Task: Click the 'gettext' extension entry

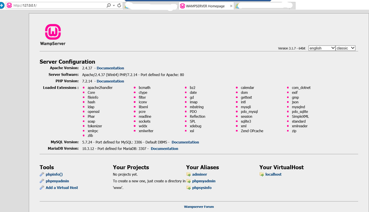Action: [246, 97]
